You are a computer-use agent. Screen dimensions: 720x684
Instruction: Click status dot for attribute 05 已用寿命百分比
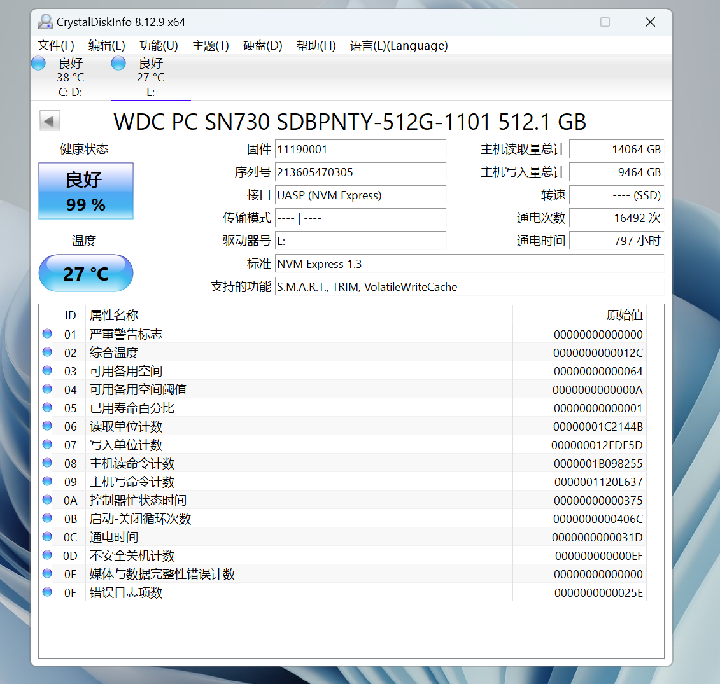(47, 407)
